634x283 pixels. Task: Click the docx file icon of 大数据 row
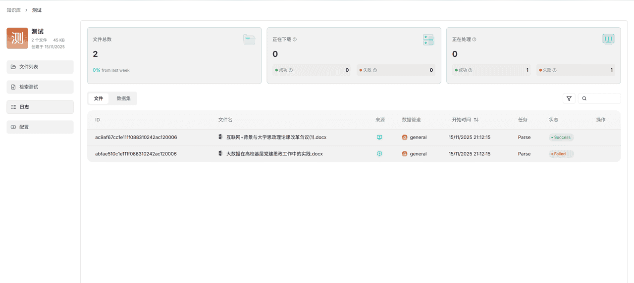pos(220,153)
